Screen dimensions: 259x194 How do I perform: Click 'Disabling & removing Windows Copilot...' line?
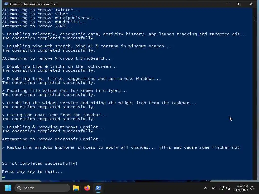(x=54, y=127)
